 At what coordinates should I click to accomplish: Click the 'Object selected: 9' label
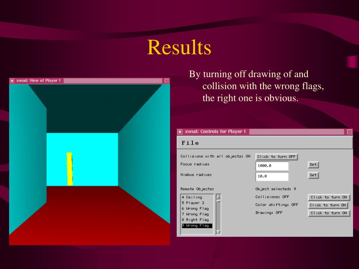click(276, 189)
